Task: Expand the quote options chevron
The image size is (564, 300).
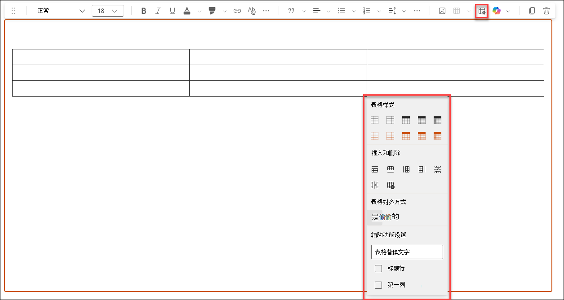Action: point(304,11)
